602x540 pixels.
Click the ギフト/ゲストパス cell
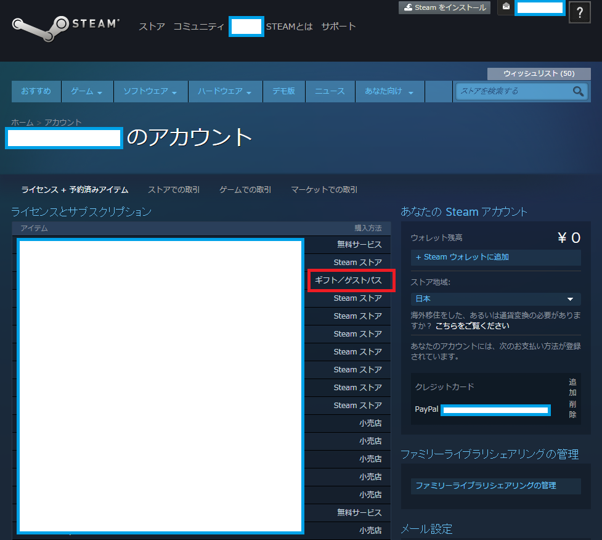click(x=349, y=280)
